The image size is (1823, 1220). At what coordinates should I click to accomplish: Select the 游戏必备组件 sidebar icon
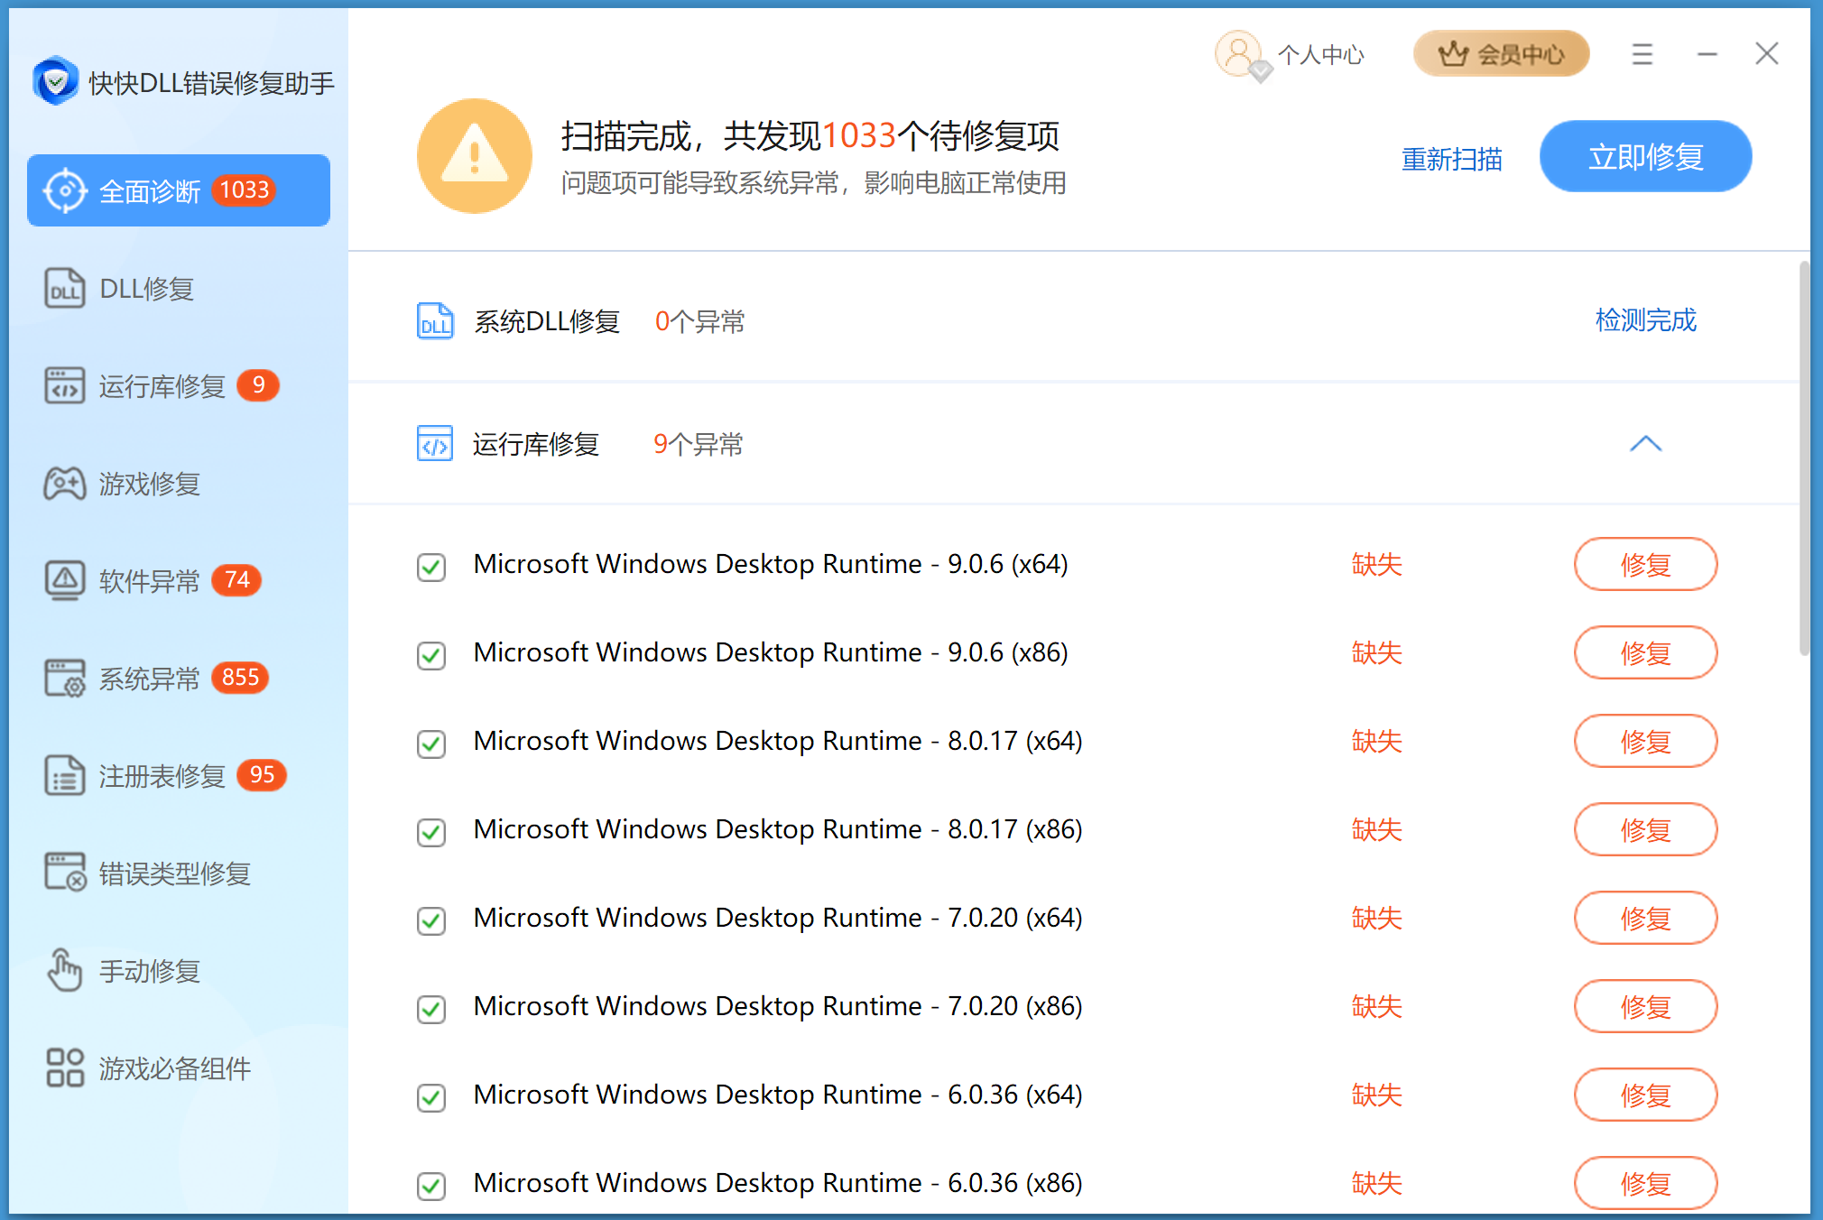(x=64, y=1068)
